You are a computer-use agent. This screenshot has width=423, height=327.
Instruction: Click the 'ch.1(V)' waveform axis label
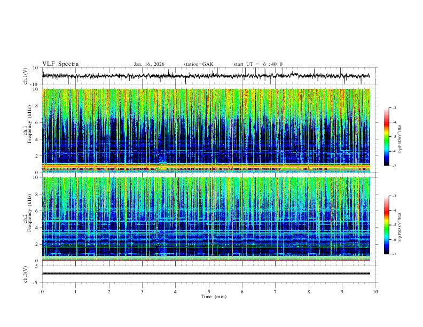tap(26, 76)
